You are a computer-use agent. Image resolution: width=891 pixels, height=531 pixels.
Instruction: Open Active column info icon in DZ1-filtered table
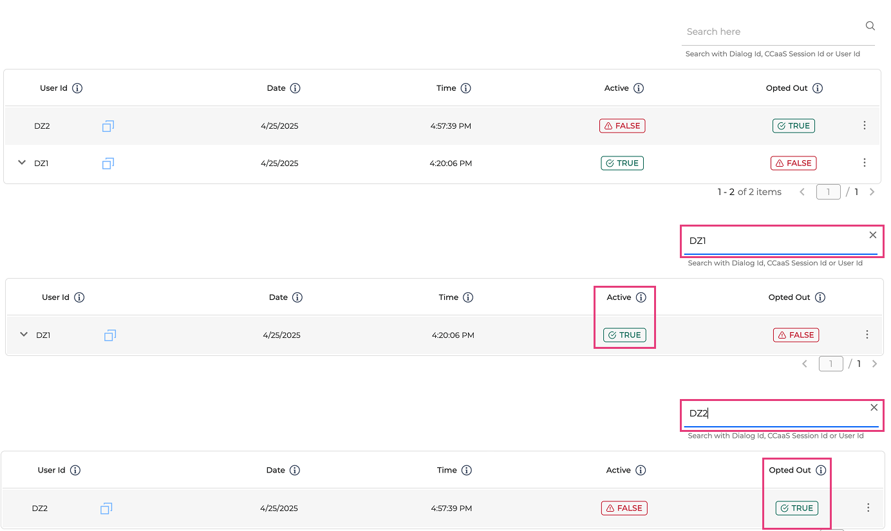tap(641, 297)
